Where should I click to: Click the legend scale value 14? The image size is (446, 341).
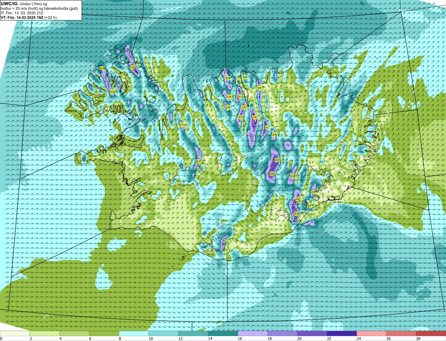[210, 339]
